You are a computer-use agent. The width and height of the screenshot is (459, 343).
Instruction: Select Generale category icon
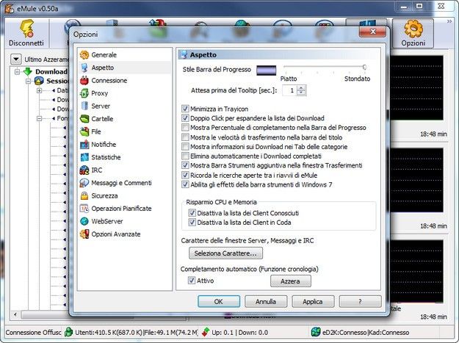pyautogui.click(x=84, y=55)
